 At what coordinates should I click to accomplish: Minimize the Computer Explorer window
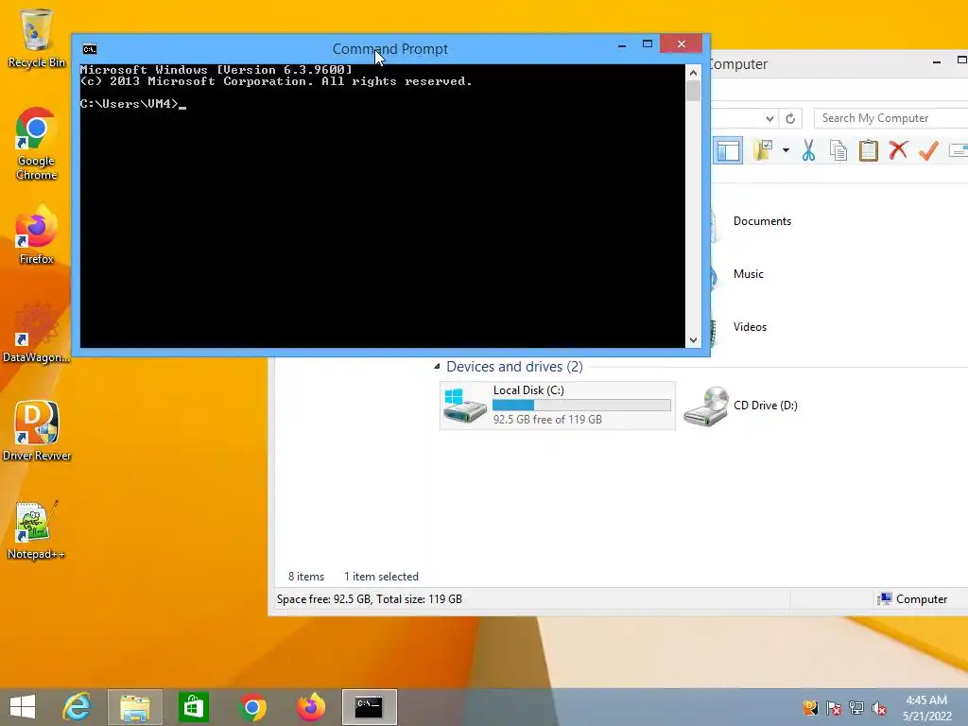[937, 61]
